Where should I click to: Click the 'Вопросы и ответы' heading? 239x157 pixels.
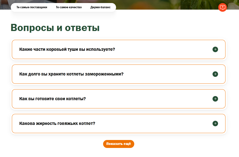[55, 28]
